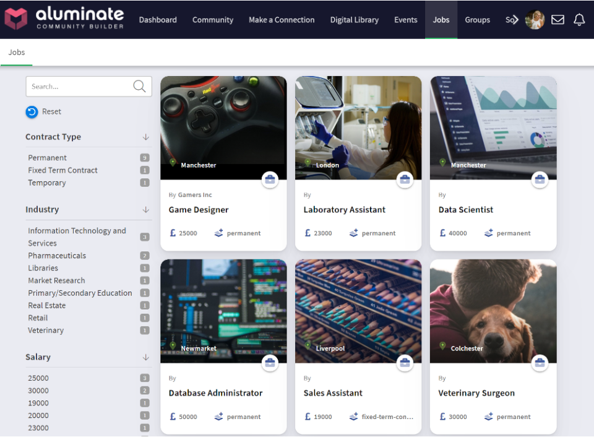Collapse the Contract Type section

pyautogui.click(x=147, y=137)
